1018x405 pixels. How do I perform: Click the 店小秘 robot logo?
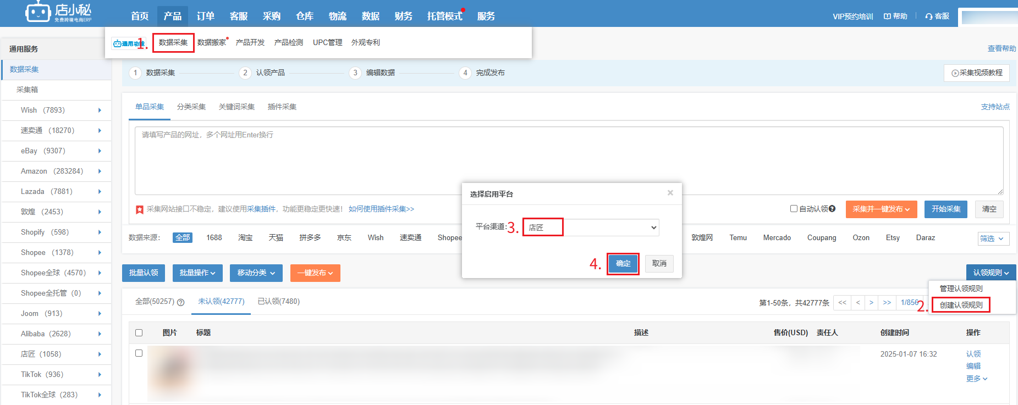click(x=58, y=12)
